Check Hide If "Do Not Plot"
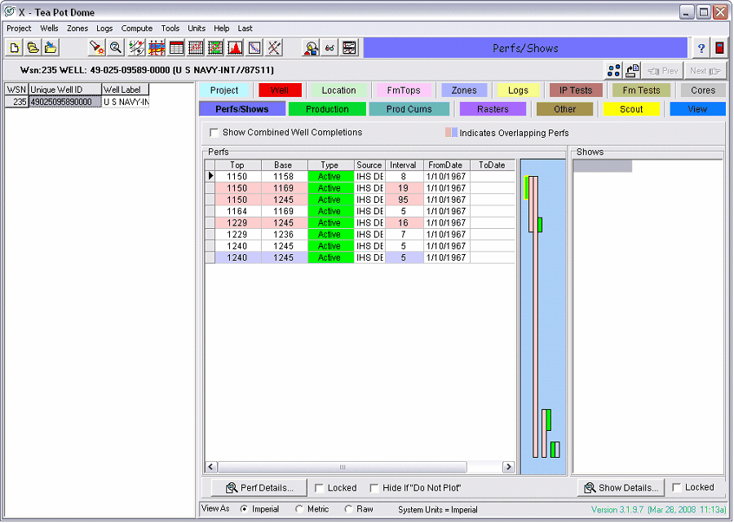This screenshot has height=523, width=734. pyautogui.click(x=374, y=487)
